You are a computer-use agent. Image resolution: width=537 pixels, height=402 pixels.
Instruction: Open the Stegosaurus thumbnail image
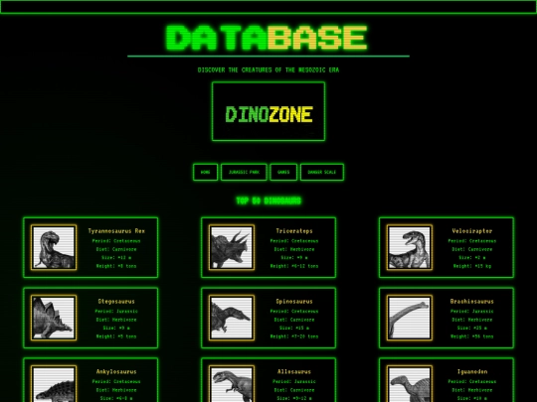click(54, 318)
